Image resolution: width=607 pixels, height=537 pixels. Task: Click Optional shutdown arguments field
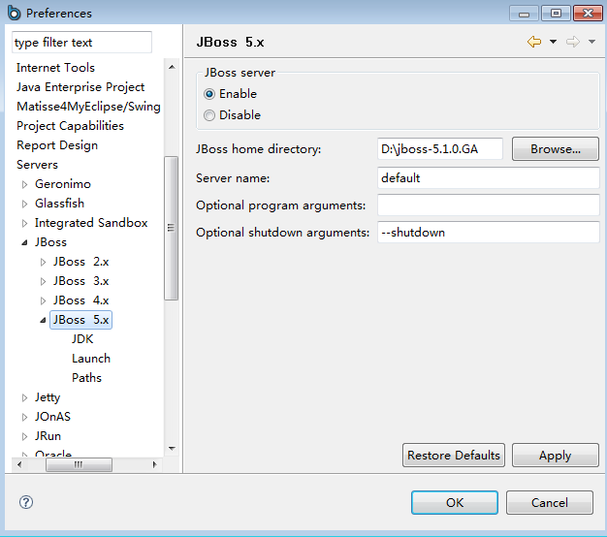(x=488, y=232)
